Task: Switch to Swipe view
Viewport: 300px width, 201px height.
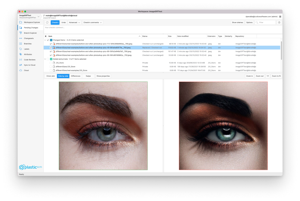Action: (x=88, y=76)
